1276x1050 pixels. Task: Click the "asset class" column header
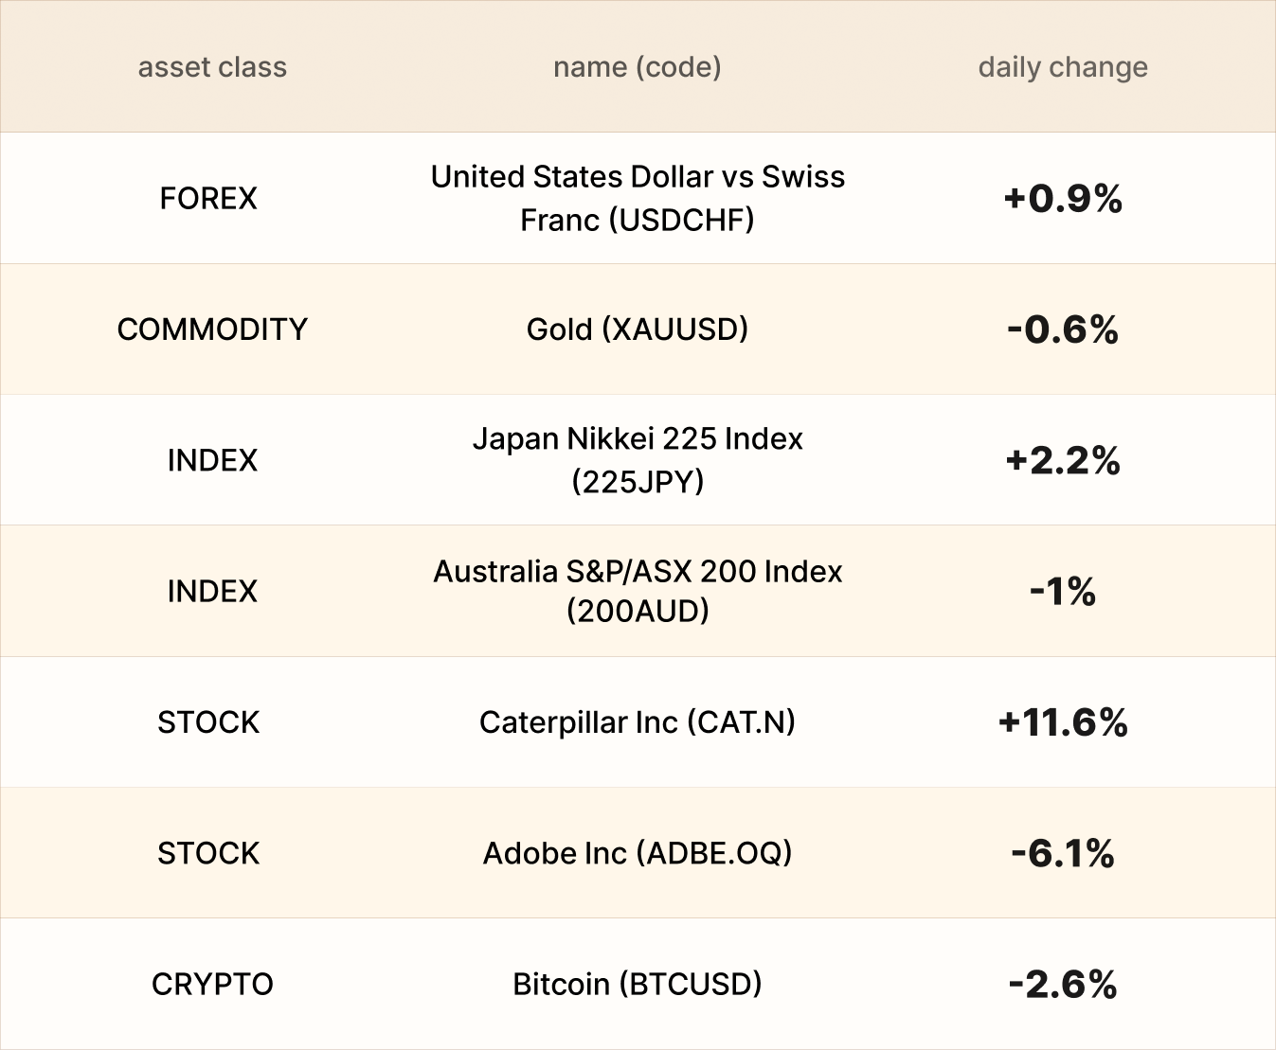[x=212, y=67]
